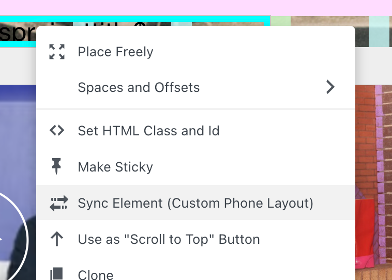392x280 pixels.
Task: Click the cyan-highlighted title text element
Action: pos(18,32)
